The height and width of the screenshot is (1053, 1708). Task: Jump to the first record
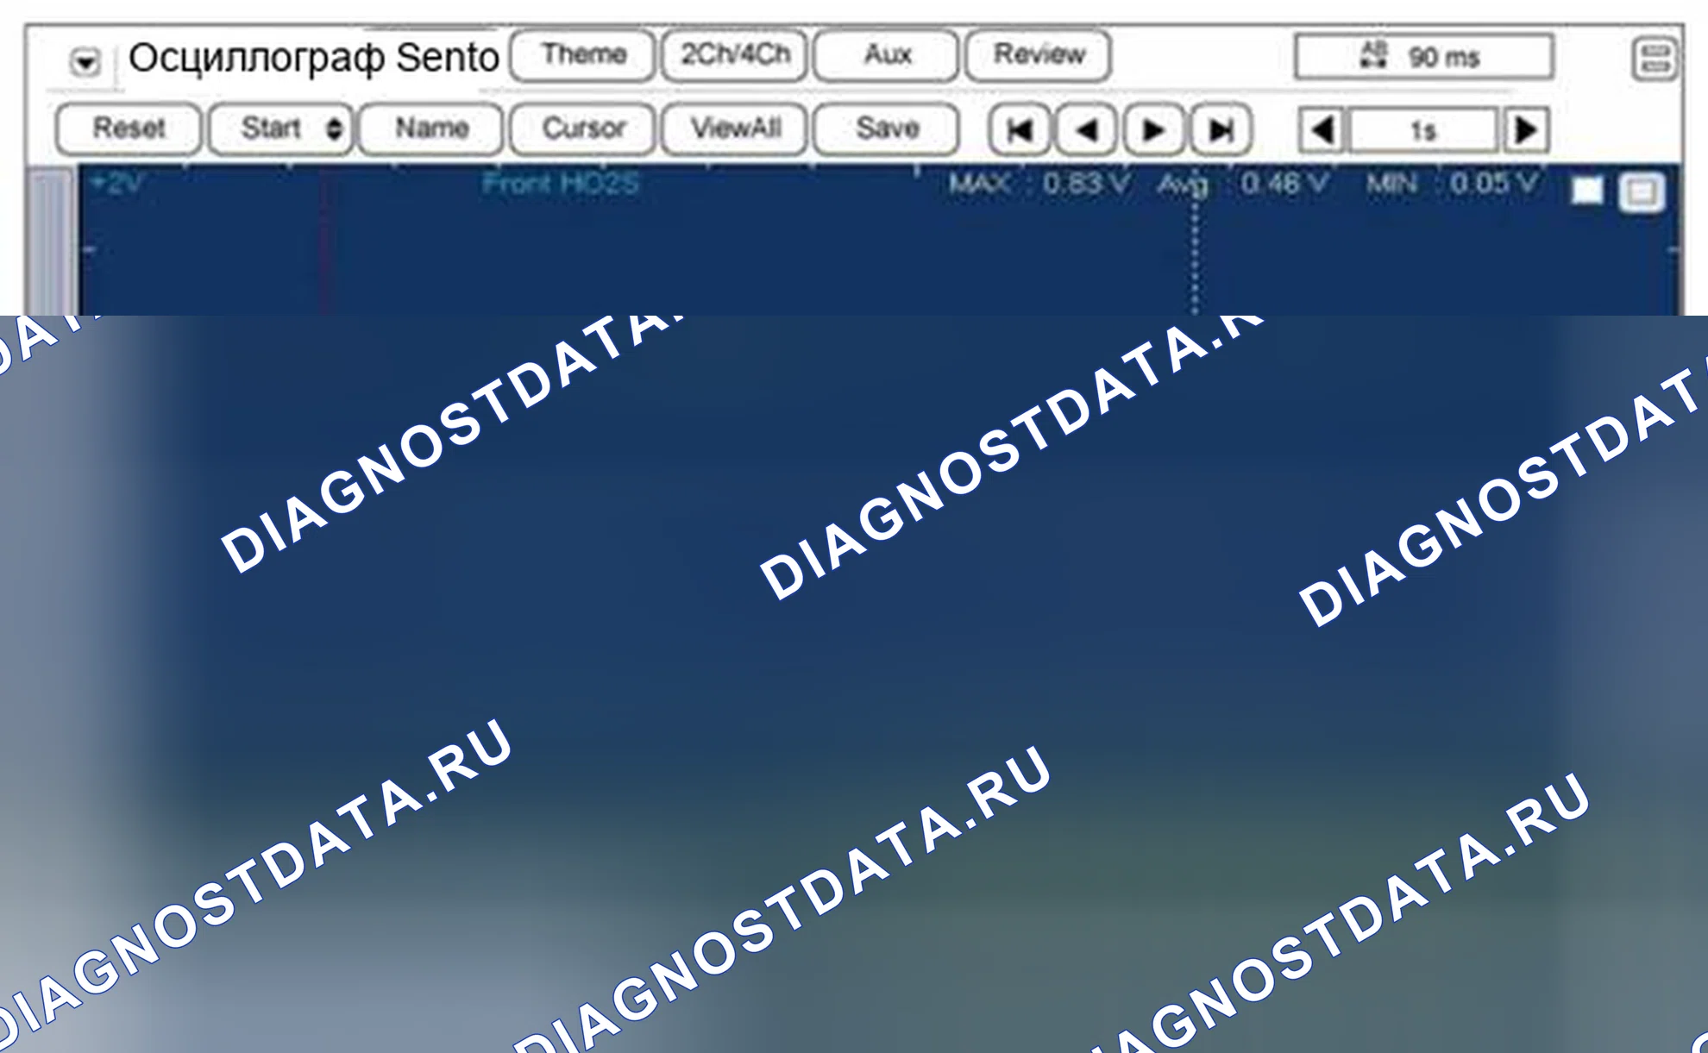pyautogui.click(x=1020, y=130)
